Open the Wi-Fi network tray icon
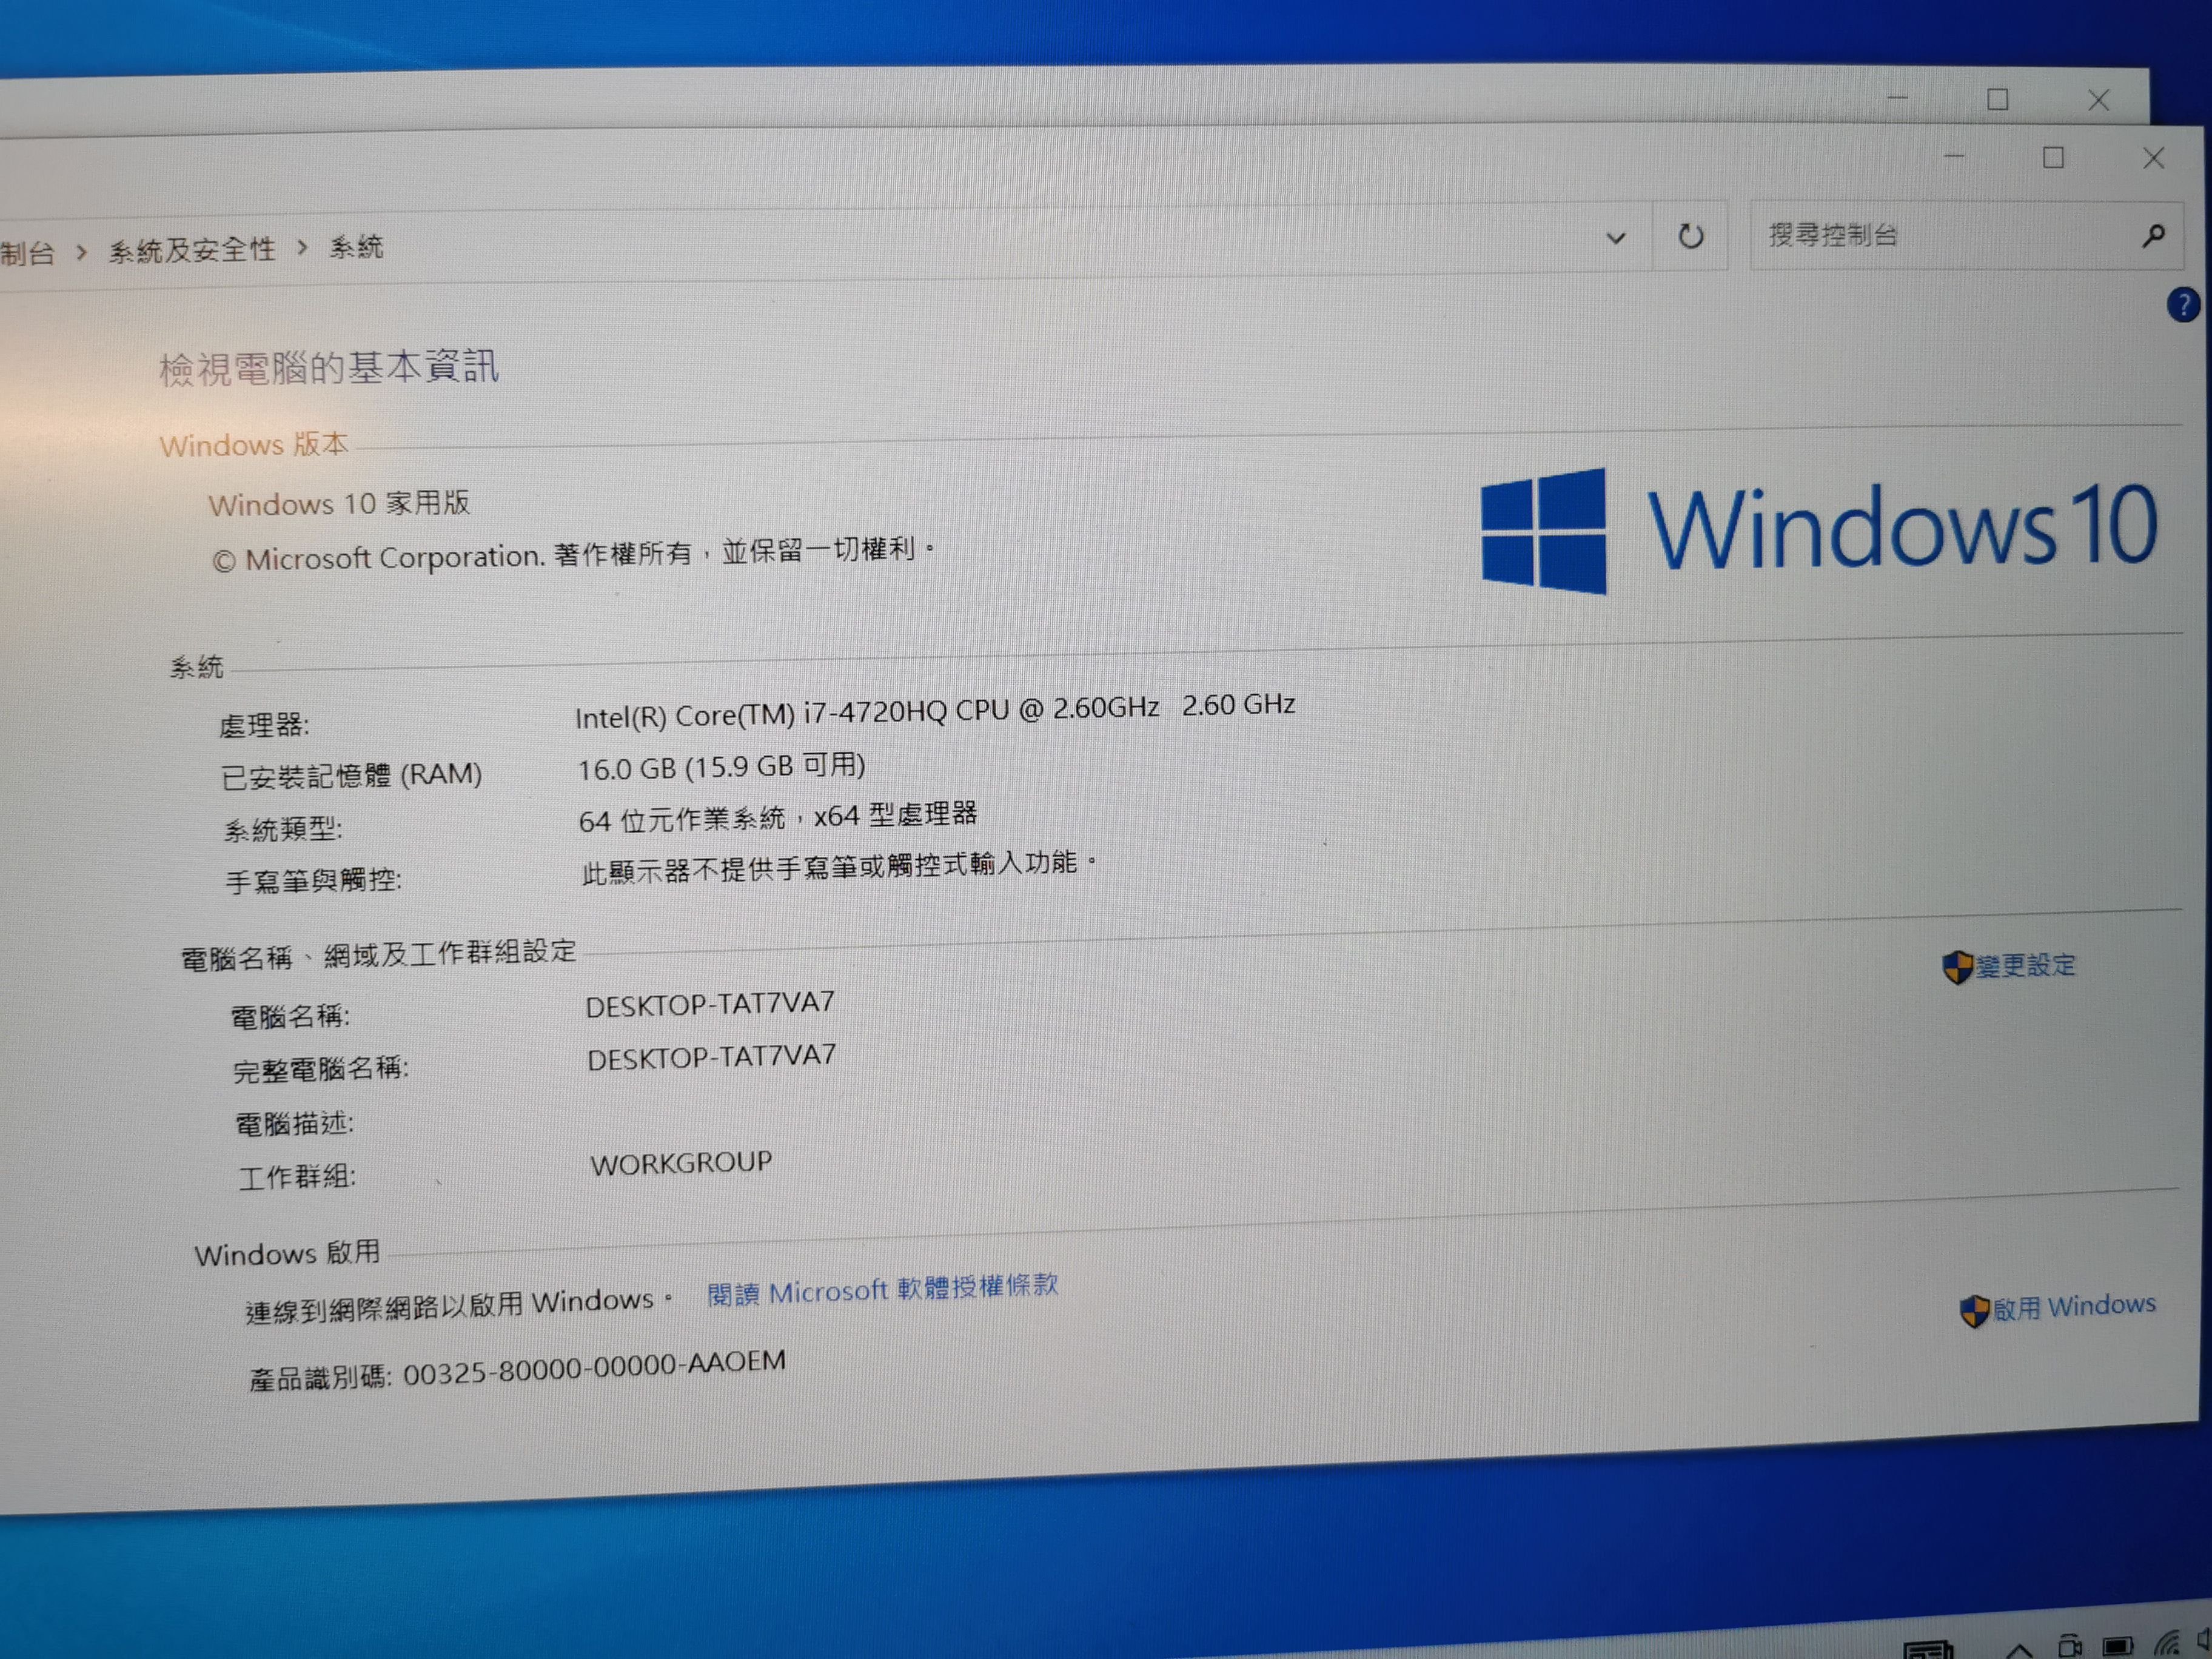The image size is (2212, 1659). [2166, 1642]
